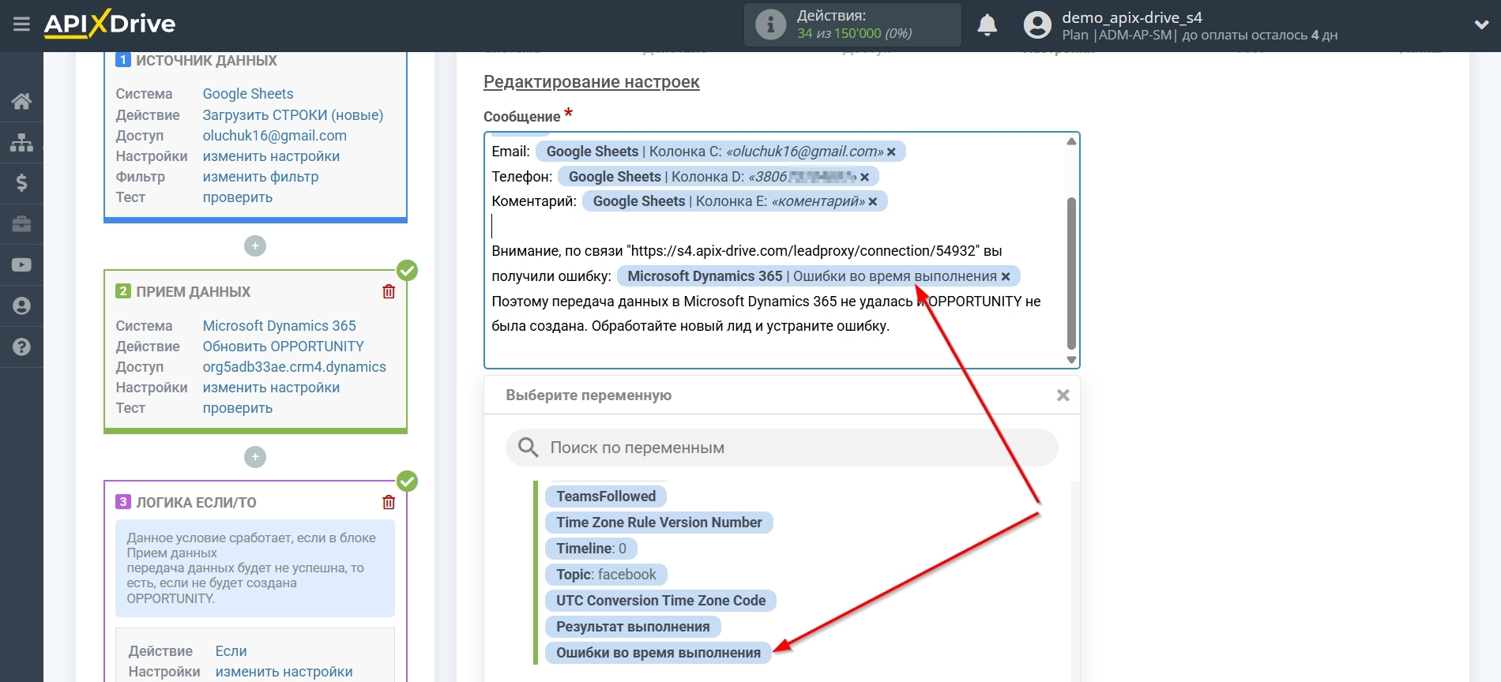Click the search magnifier icon

528,448
